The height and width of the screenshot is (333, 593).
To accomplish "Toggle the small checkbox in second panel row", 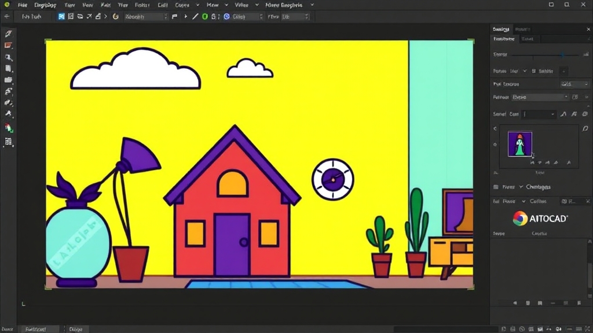I will (x=535, y=71).
